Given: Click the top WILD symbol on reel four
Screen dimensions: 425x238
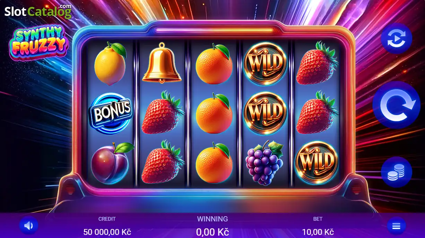Looking at the screenshot, I should (x=265, y=64).
